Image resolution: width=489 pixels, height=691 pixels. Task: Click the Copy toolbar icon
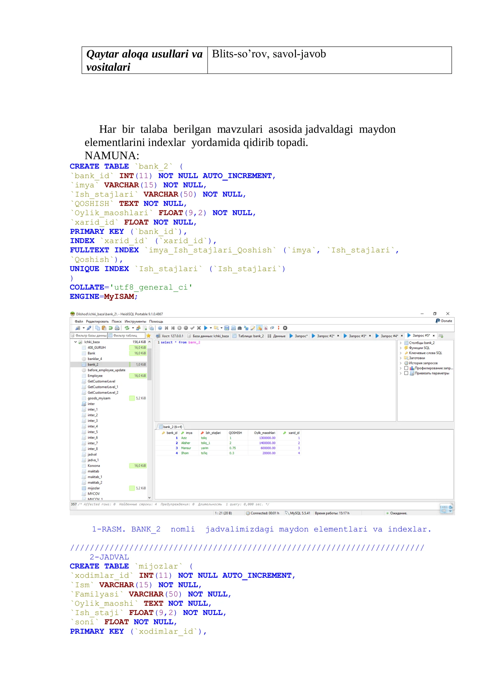pyautogui.click(x=97, y=328)
